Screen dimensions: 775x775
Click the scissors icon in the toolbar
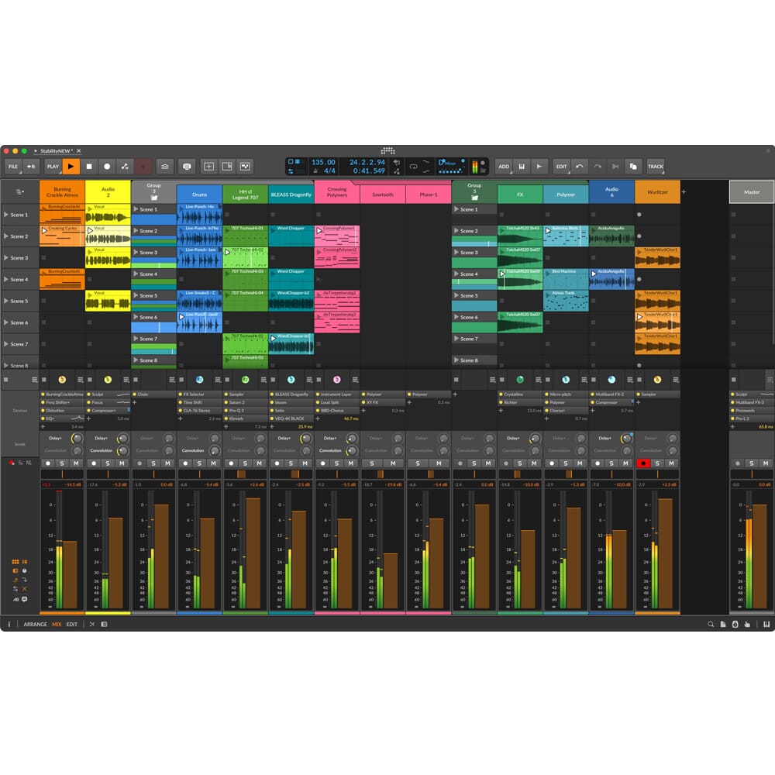(x=615, y=166)
